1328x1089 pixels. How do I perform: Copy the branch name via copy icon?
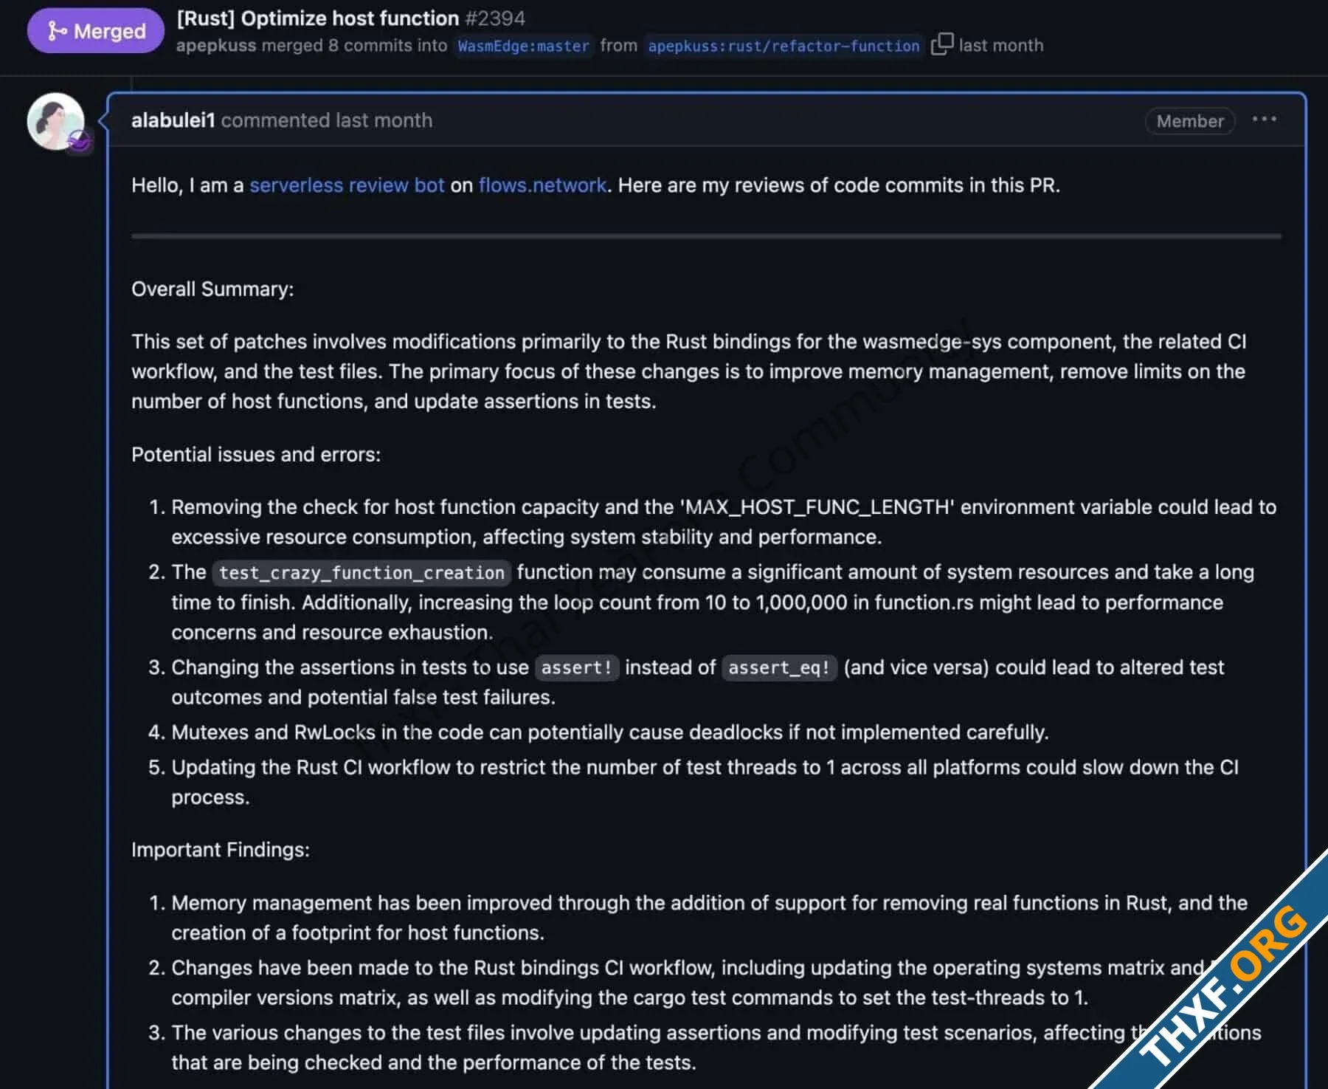(x=942, y=44)
